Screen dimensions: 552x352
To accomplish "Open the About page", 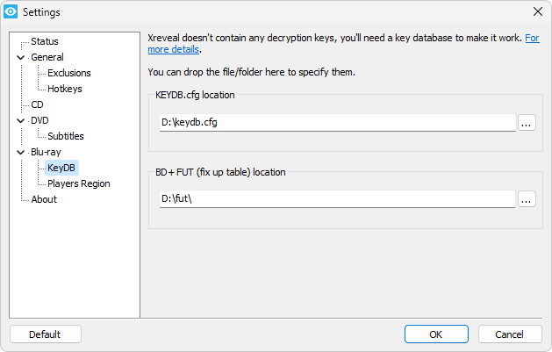I will click(x=44, y=199).
